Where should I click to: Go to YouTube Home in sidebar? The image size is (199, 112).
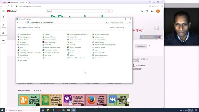(3, 18)
